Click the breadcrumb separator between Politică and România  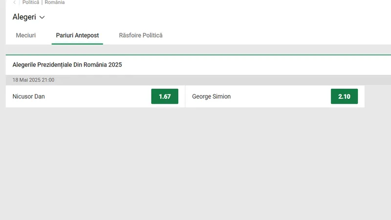[x=42, y=2]
